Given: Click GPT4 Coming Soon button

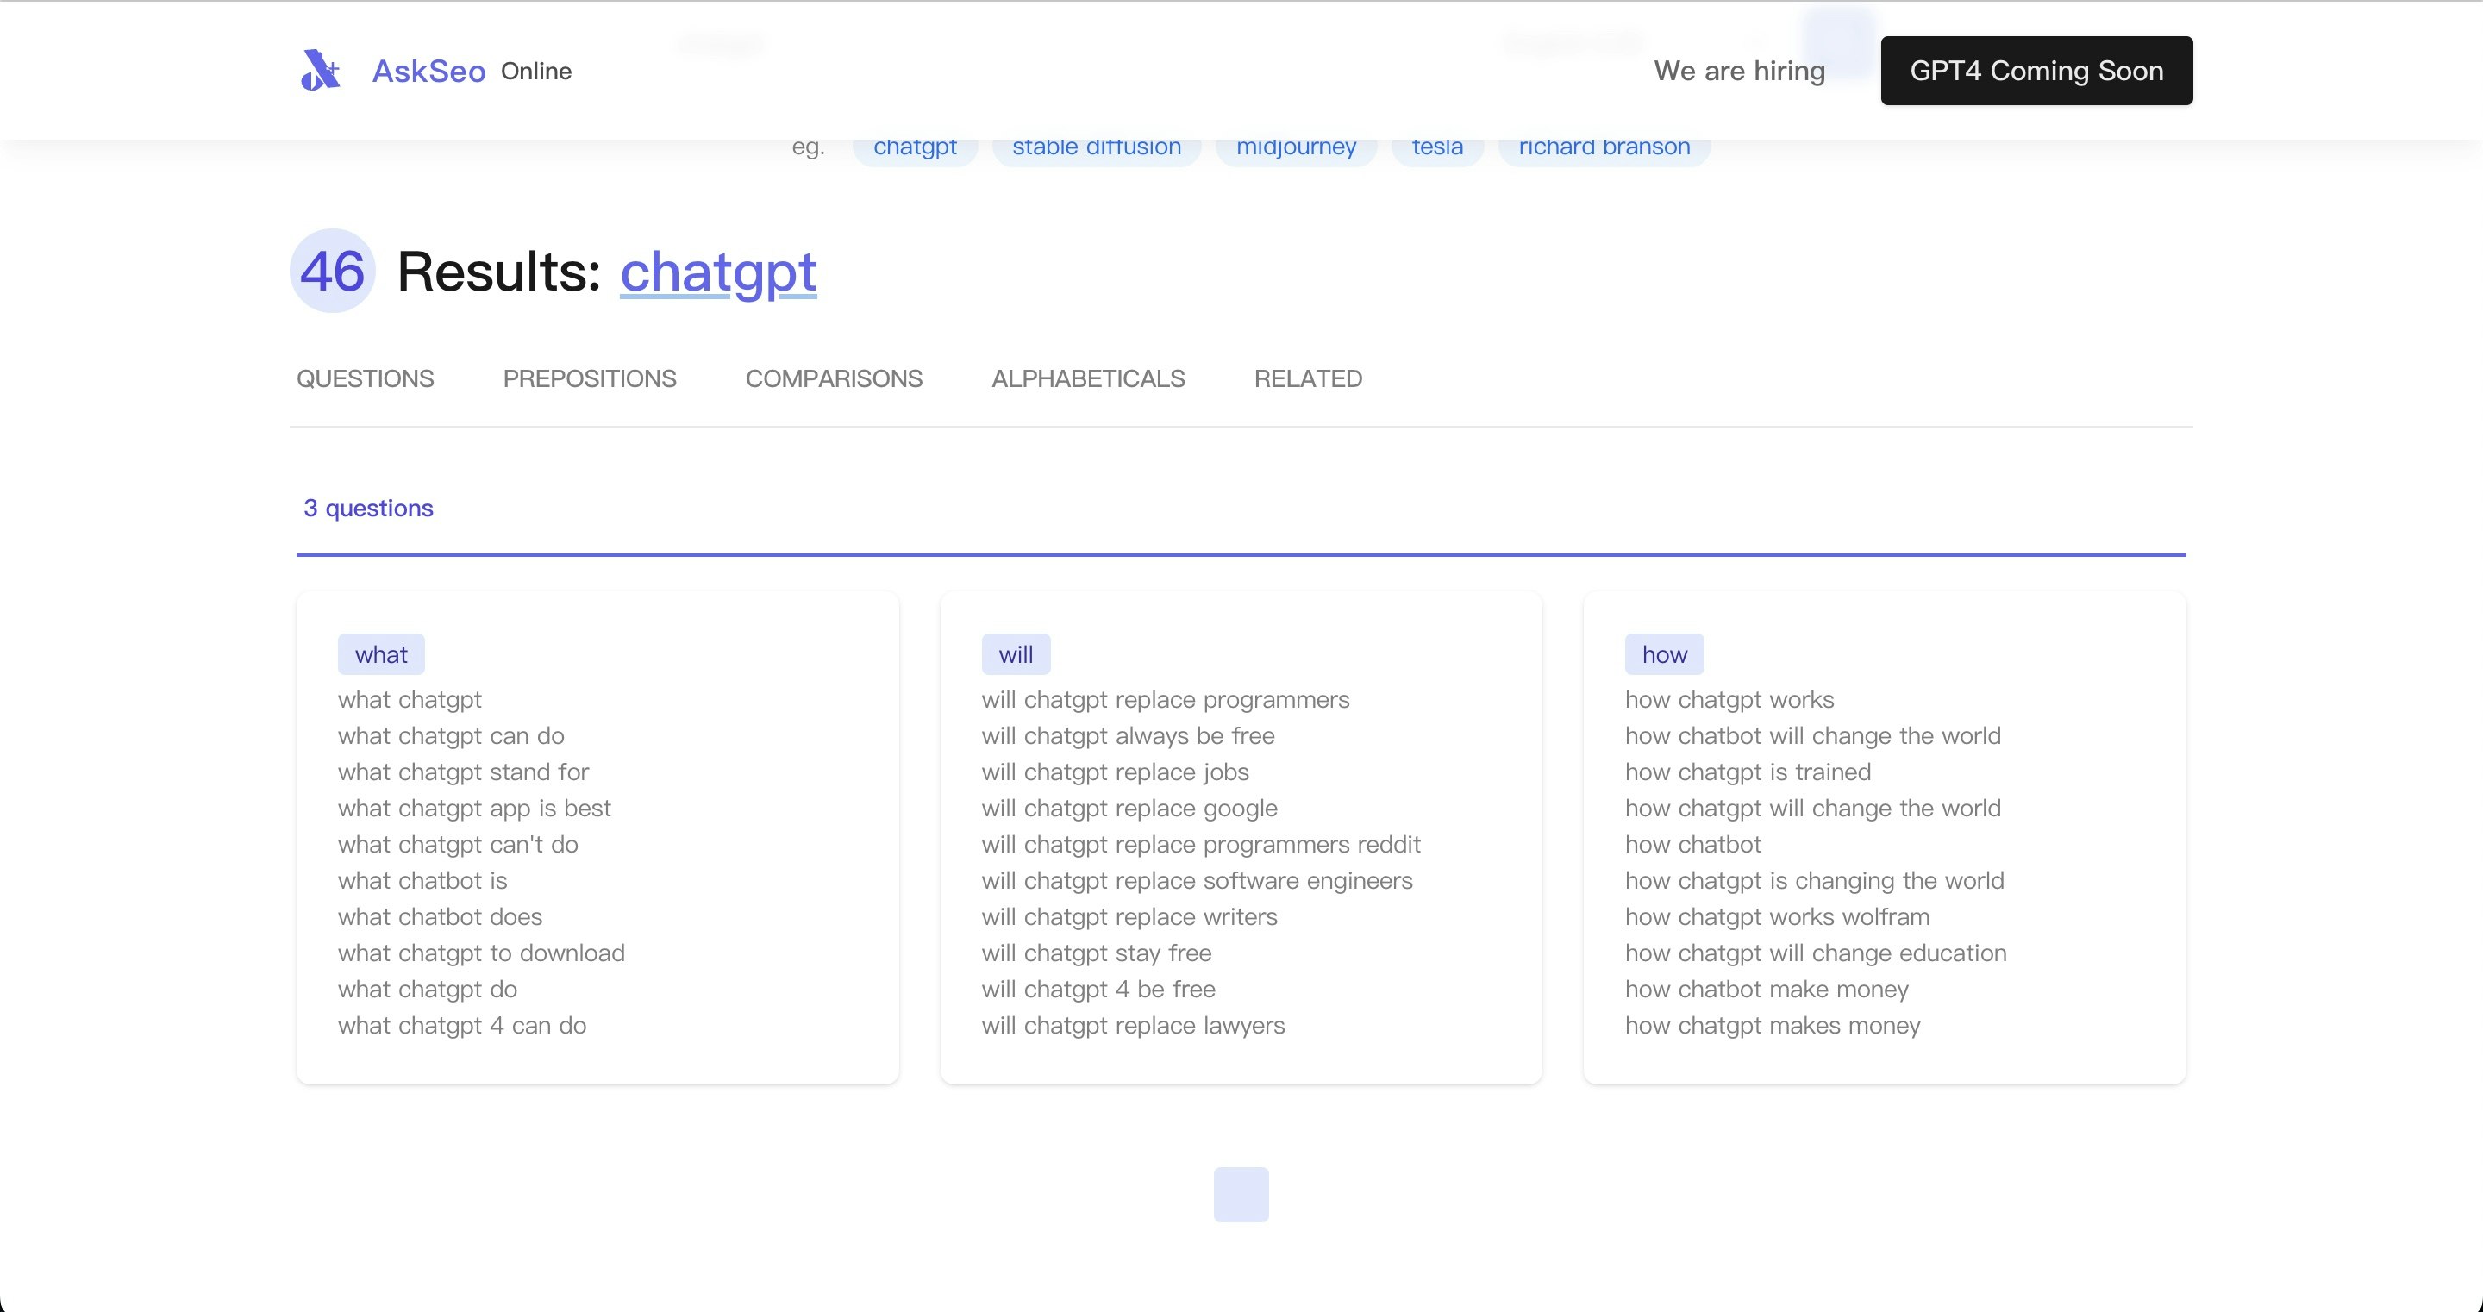Looking at the screenshot, I should [2036, 71].
